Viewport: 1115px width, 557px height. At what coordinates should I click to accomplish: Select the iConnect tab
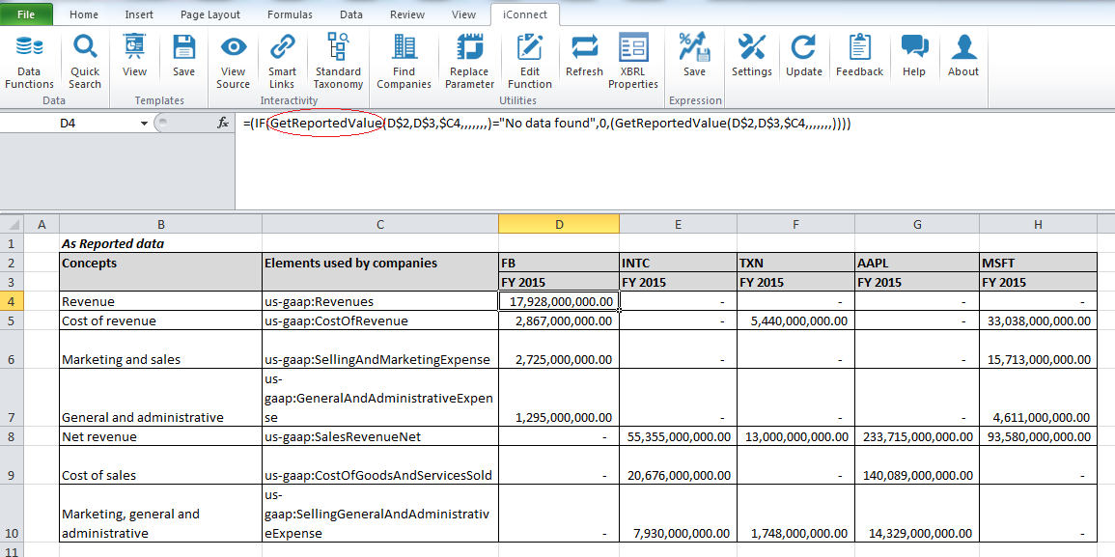(525, 14)
